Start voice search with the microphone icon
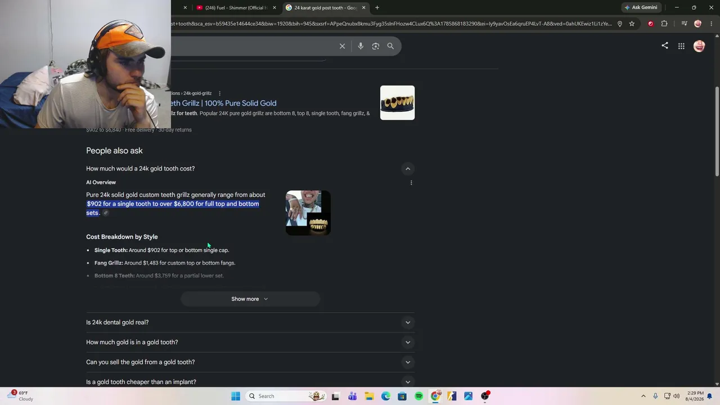This screenshot has height=405, width=720. [361, 46]
